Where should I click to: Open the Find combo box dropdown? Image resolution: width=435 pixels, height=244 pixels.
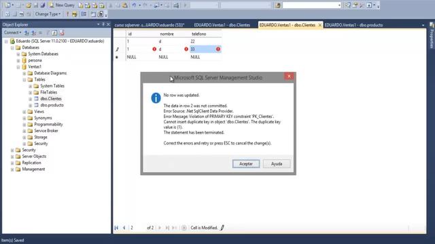click(339, 5)
